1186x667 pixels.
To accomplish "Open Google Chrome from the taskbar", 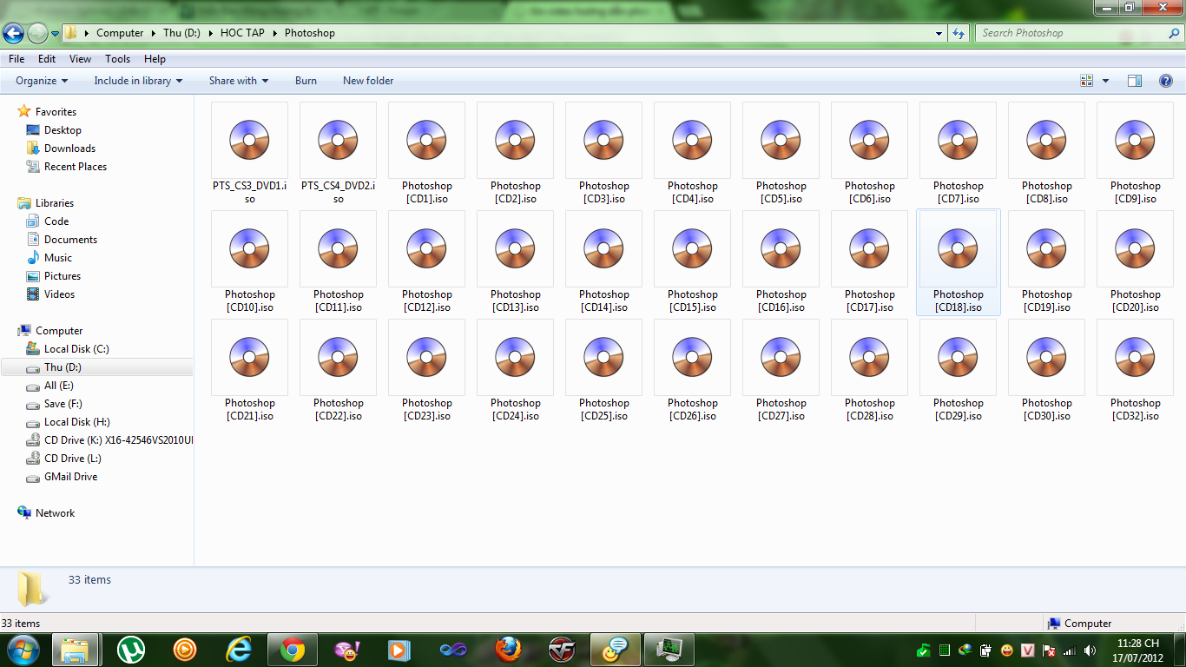I will pyautogui.click(x=292, y=649).
